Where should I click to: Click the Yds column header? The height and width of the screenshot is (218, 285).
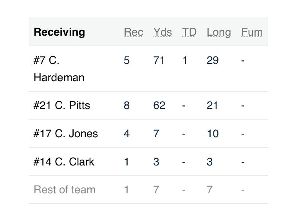tap(162, 32)
